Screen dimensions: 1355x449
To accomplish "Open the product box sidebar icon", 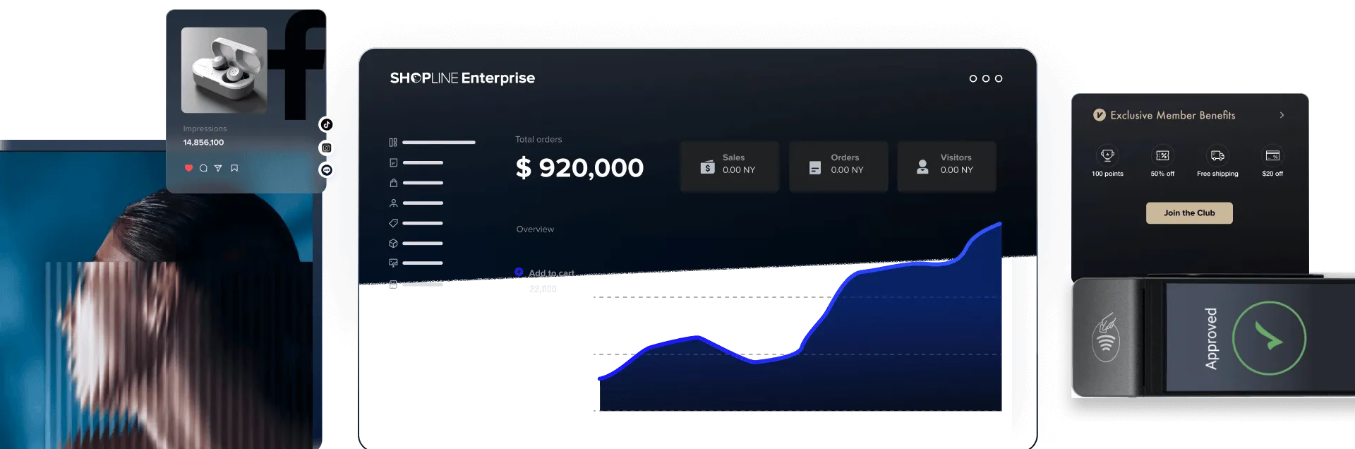I will [393, 243].
